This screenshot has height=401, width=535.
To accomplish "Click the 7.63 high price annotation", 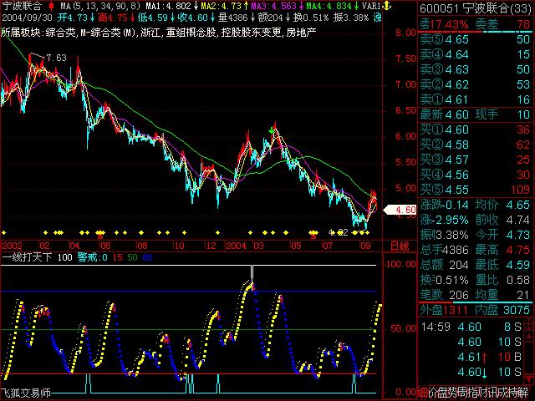I will click(56, 58).
